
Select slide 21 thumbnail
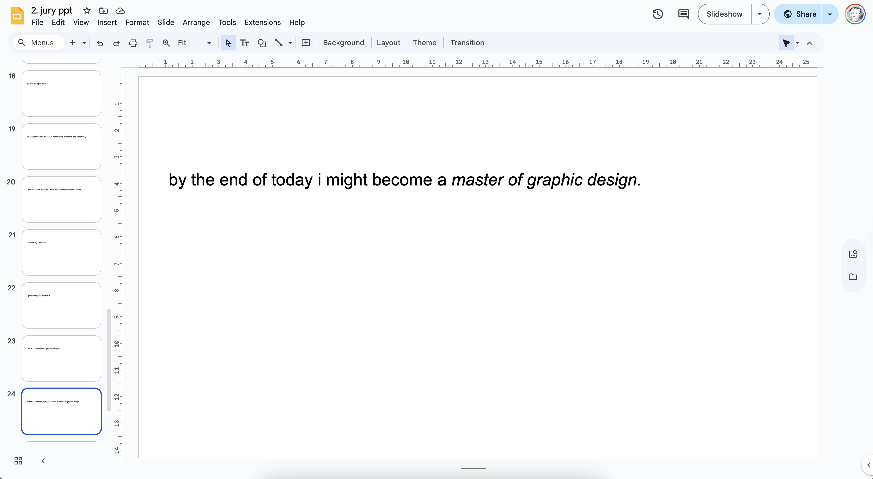pyautogui.click(x=61, y=252)
